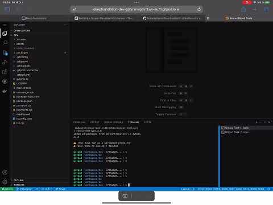The width and height of the screenshot is (273, 205).
Task: Toggle the Safari sidebar
Action: point(7,9)
